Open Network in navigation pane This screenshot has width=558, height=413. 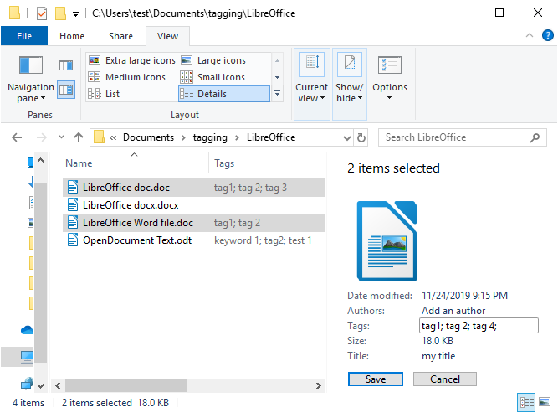(27, 384)
